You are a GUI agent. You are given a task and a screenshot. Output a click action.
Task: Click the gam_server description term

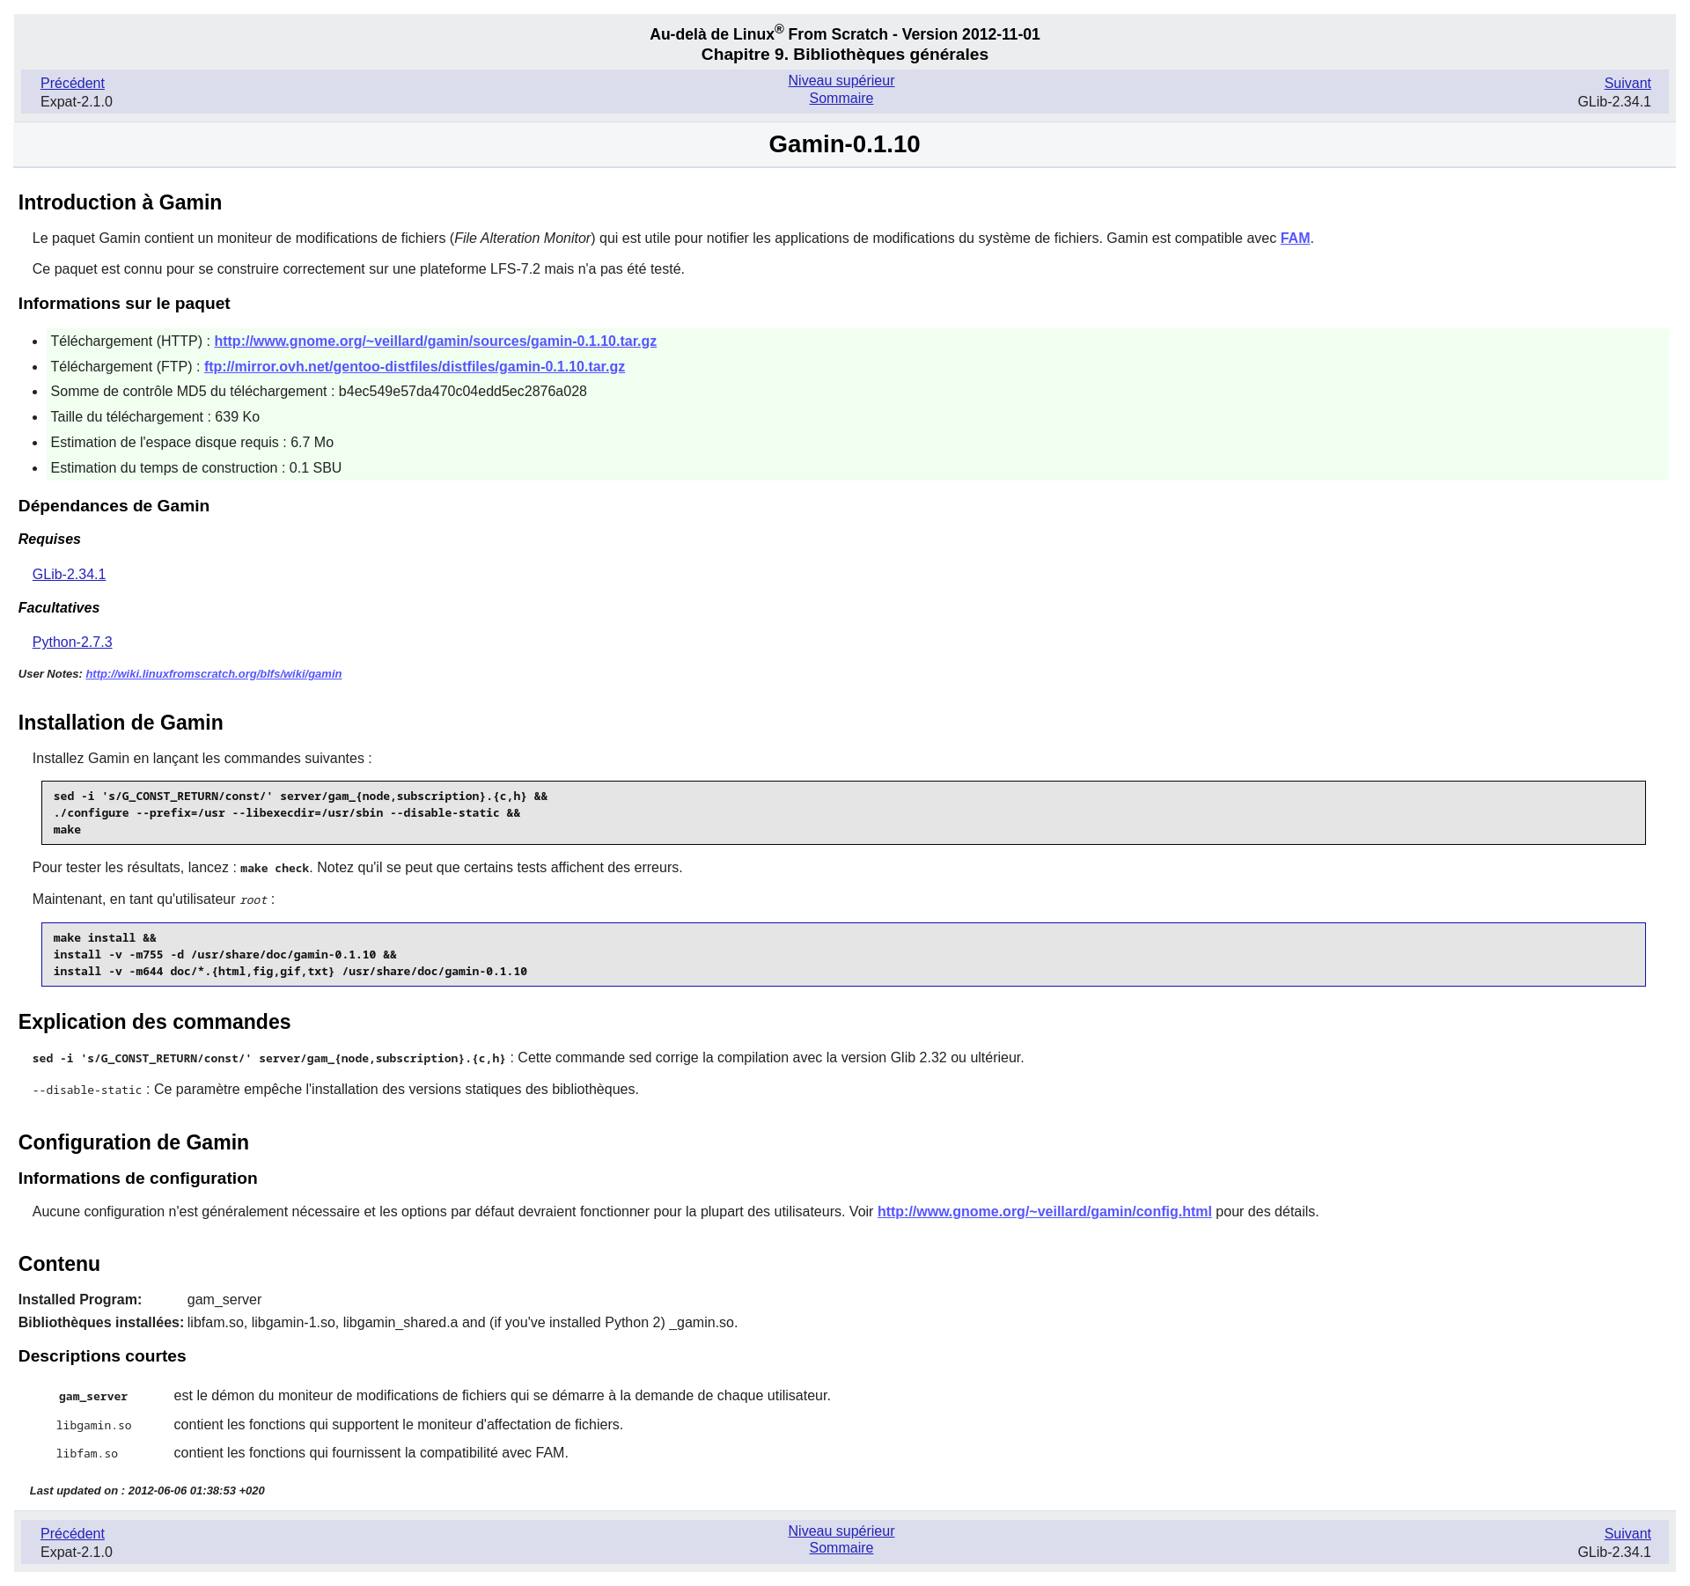[93, 1397]
